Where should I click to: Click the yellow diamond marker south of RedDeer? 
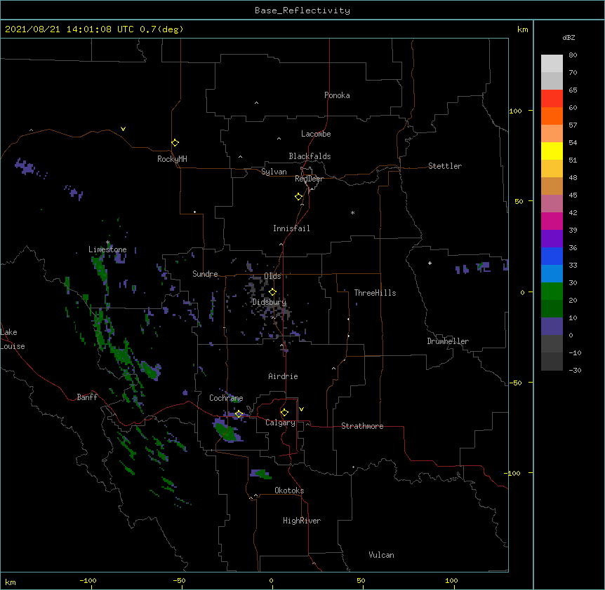[298, 197]
